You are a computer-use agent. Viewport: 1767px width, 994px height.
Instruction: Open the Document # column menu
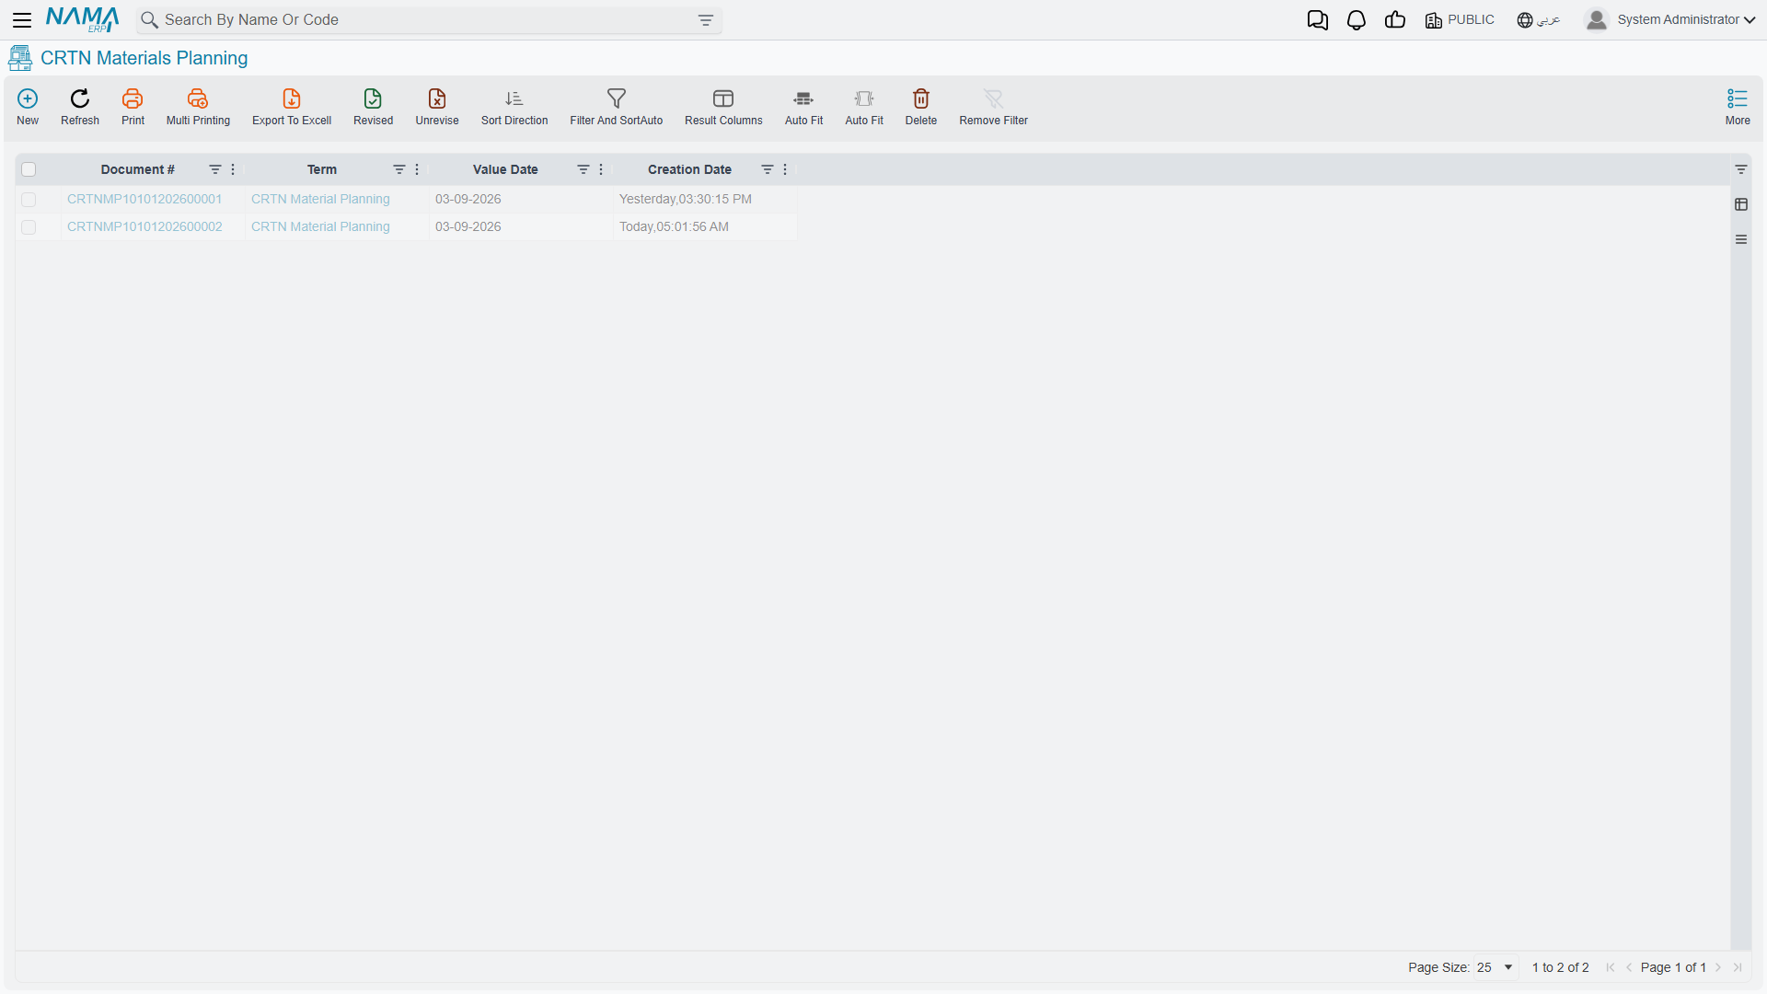(x=233, y=169)
